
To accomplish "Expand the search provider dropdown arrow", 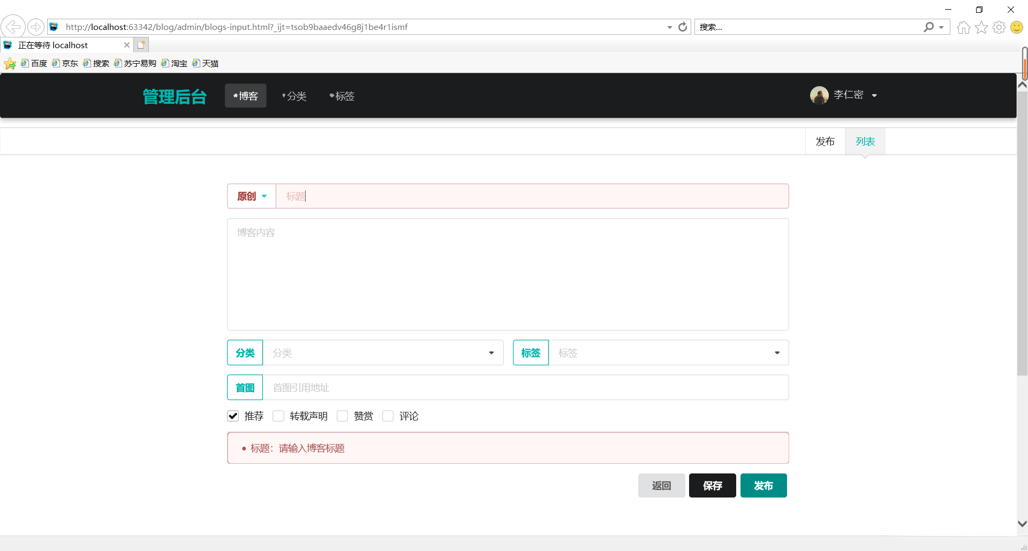I will coord(941,27).
